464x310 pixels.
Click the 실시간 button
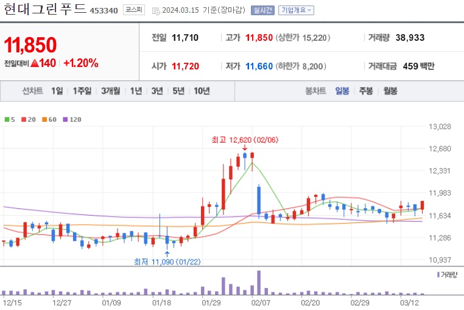262,10
